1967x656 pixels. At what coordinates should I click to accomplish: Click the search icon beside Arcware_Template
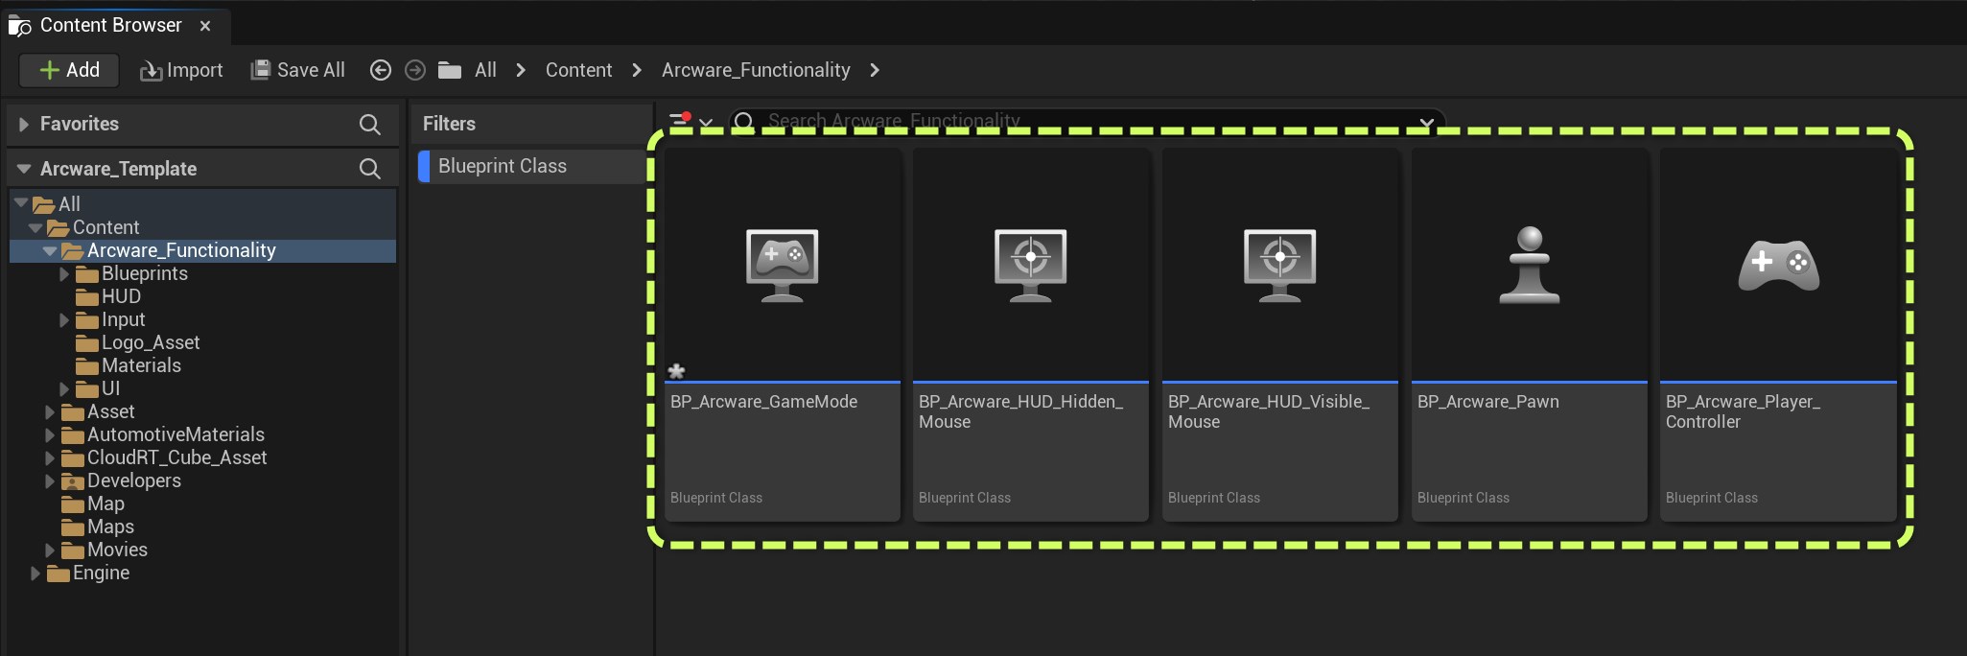pos(369,169)
